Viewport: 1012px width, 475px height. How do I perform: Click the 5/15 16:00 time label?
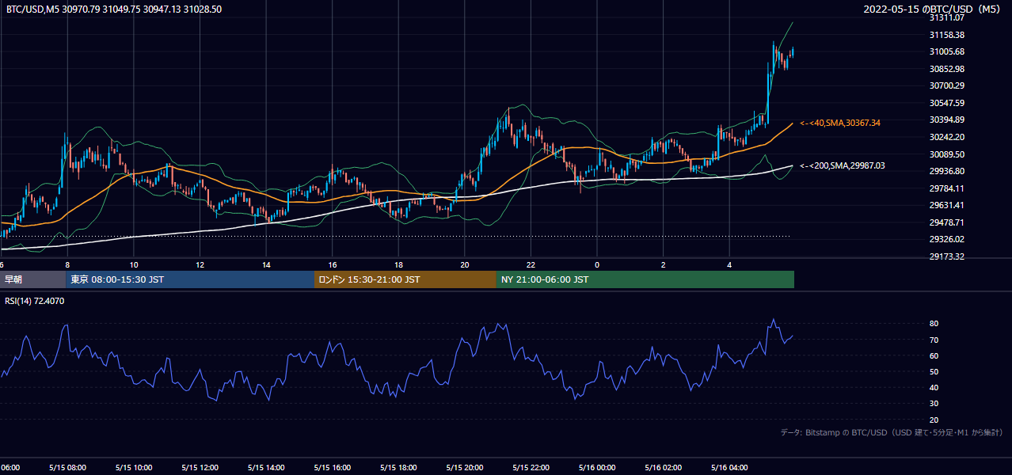pos(333,467)
